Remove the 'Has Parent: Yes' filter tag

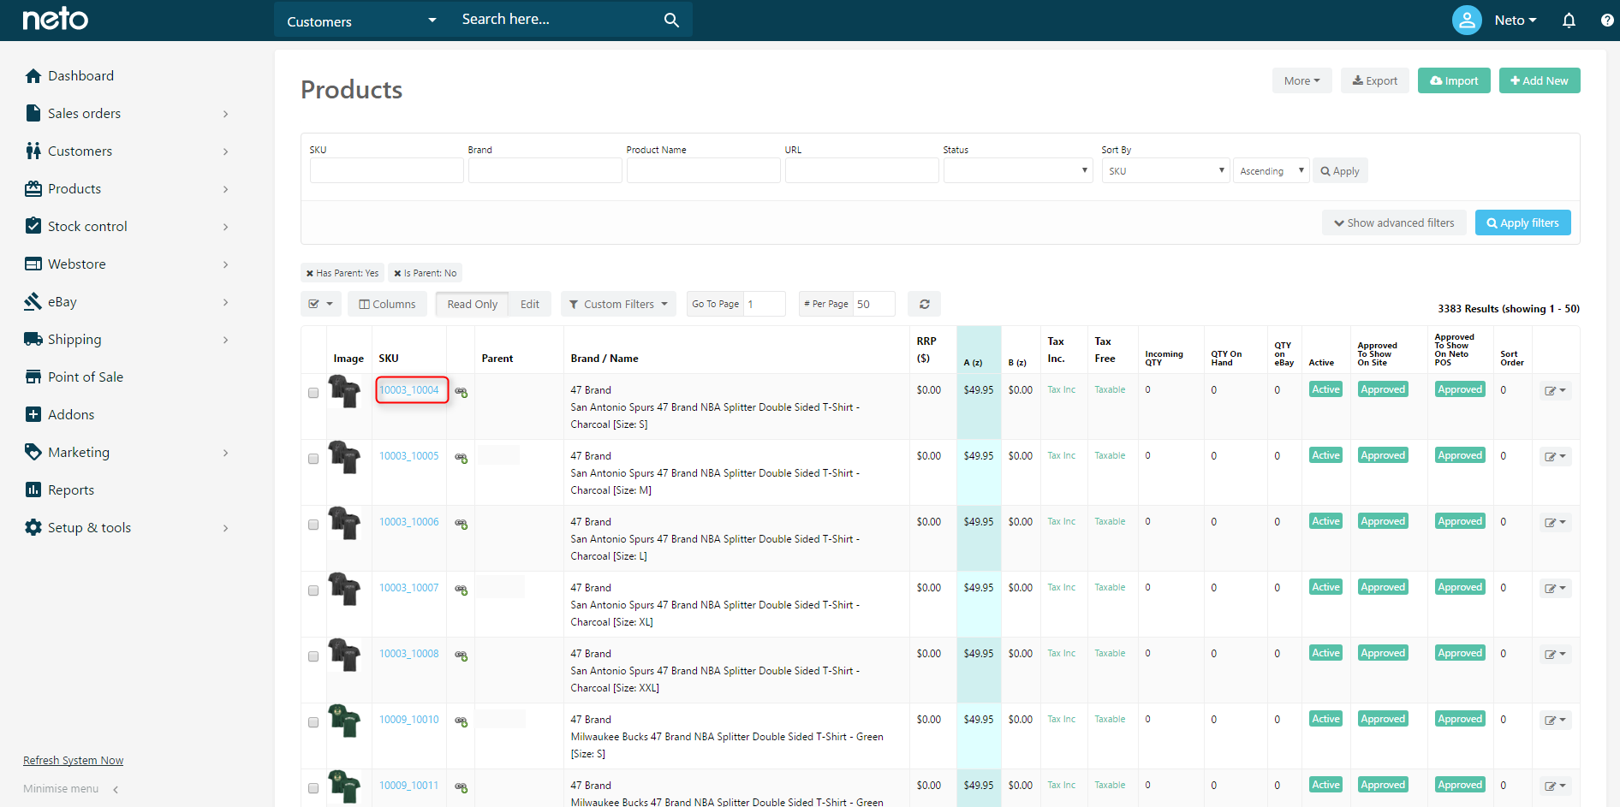[310, 274]
